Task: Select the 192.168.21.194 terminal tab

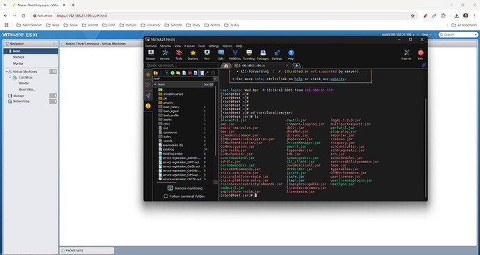Action: click(x=261, y=65)
